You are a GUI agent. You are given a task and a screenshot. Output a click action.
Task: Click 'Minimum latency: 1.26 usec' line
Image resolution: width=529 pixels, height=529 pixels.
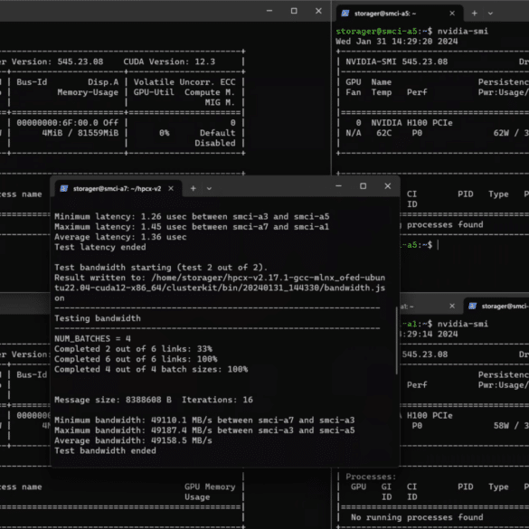point(192,217)
